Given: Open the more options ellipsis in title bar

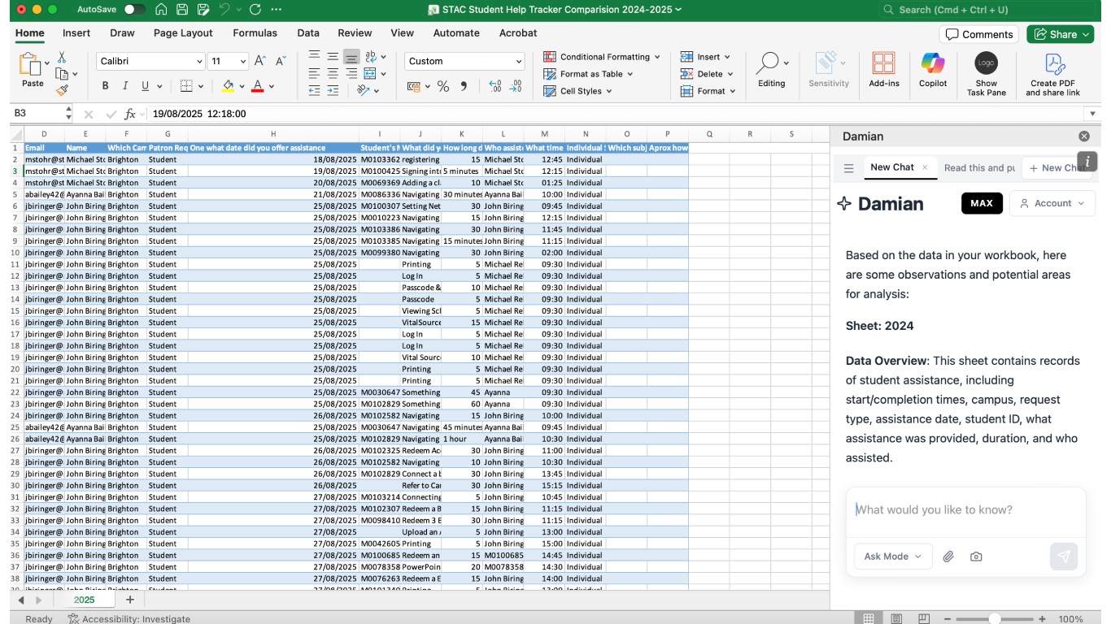Looking at the screenshot, I should [277, 10].
